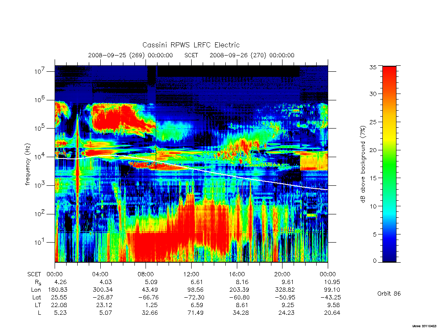Image resolution: width=437 pixels, height=328 pixels.
Task: Click the "frequency (Hz)" axis label
Action: click(28, 164)
